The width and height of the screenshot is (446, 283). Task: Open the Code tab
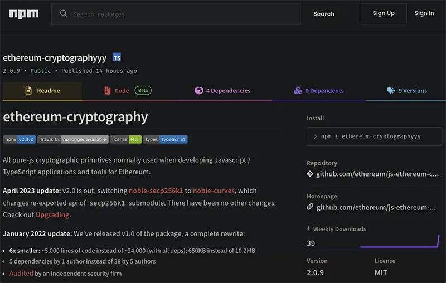coord(128,91)
